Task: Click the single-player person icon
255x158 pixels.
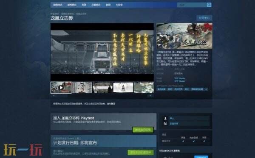Action: tap(165, 118)
